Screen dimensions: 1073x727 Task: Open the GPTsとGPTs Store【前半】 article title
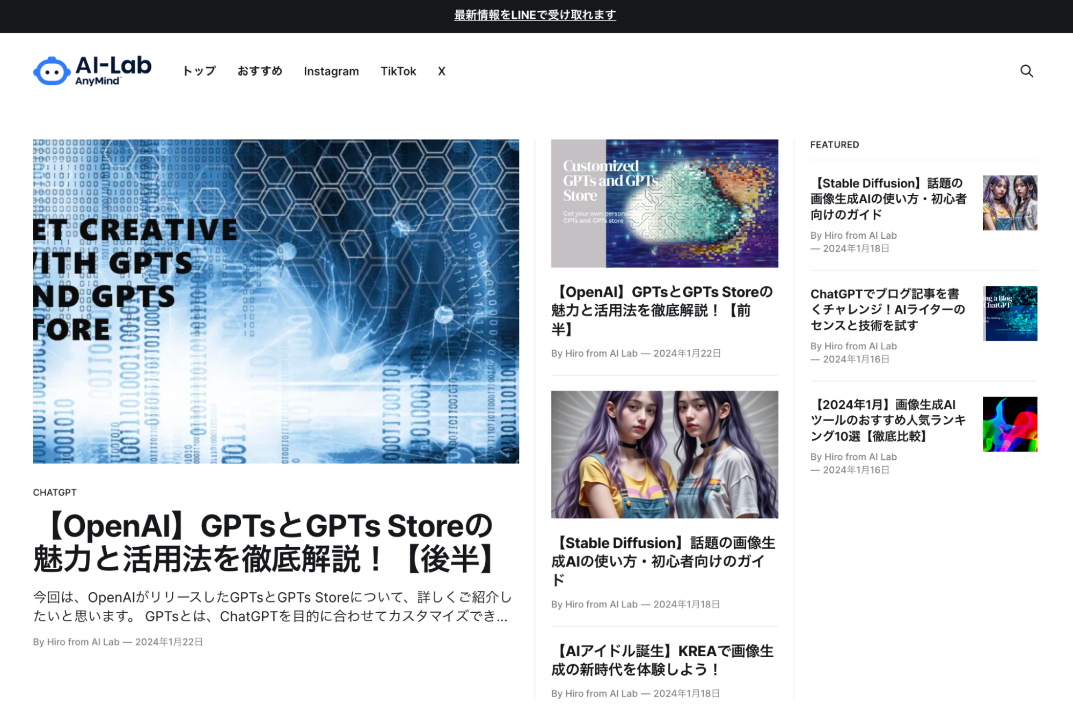pyautogui.click(x=662, y=310)
